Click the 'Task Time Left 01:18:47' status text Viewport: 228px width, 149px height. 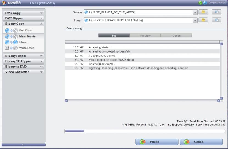pos(210,125)
